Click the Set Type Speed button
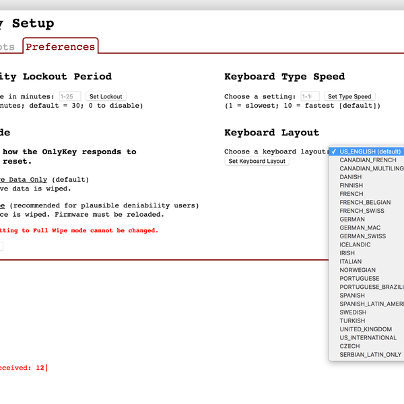This screenshot has width=404, height=404. coord(349,96)
